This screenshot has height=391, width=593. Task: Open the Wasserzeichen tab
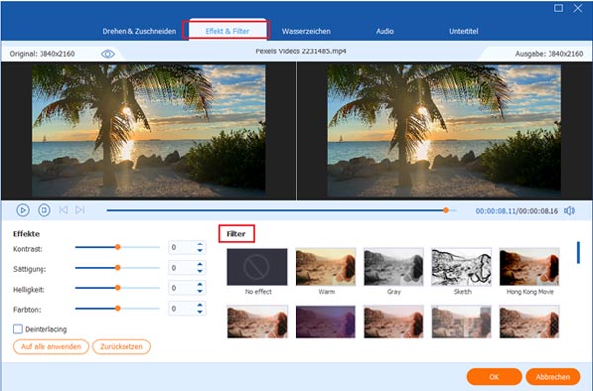coord(306,31)
